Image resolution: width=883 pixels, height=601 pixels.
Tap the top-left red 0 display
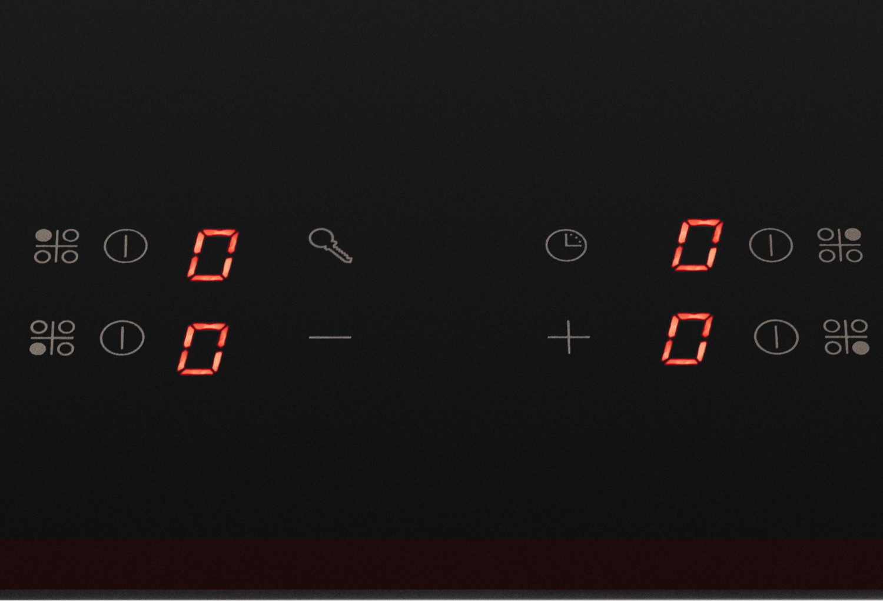click(x=213, y=255)
